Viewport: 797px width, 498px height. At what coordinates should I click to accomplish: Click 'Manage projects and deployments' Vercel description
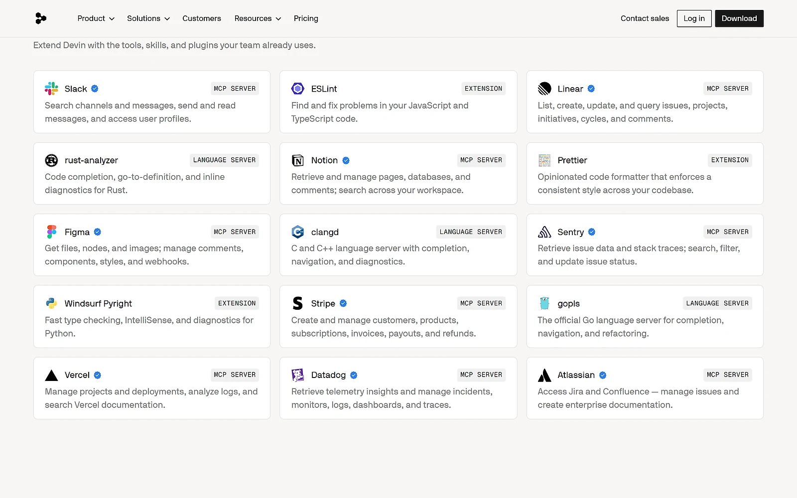point(151,398)
